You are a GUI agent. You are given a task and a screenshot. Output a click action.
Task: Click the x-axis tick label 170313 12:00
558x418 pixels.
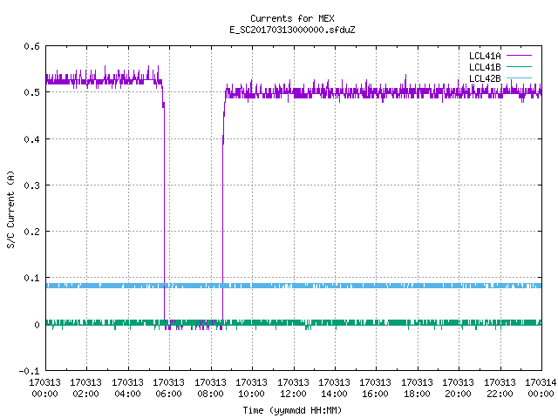coord(293,388)
